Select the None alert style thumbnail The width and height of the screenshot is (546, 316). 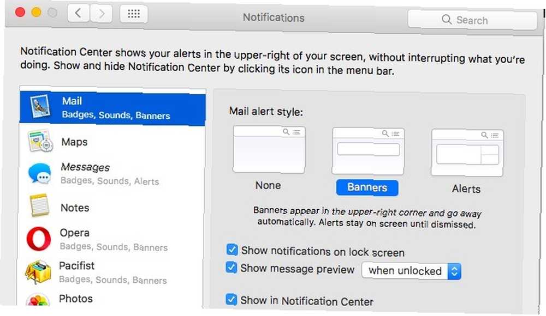[x=269, y=149]
